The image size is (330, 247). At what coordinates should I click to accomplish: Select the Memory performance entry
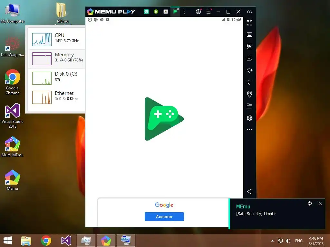57,59
